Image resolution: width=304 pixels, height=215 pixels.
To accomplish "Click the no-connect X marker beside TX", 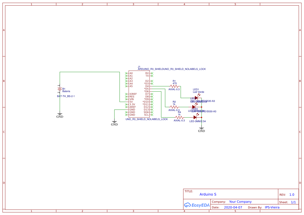I will click(152, 76).
